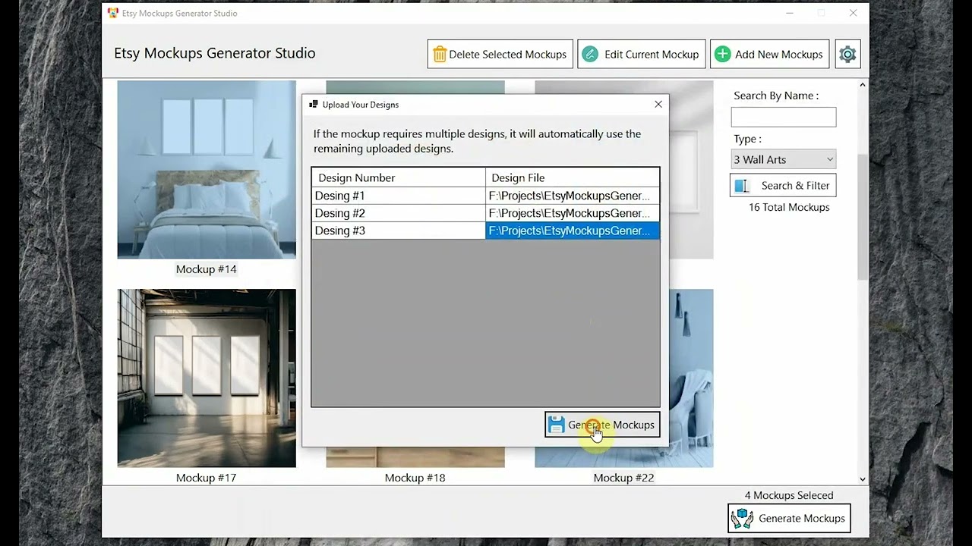Click the Delete Selected Mockups button label
Screen dimensions: 972x546
[507, 55]
